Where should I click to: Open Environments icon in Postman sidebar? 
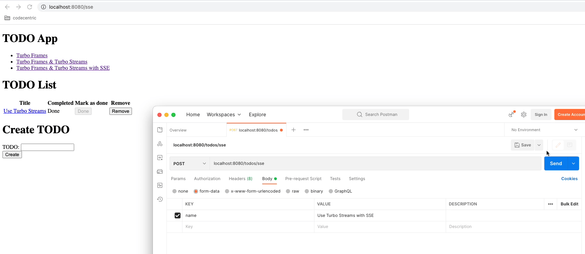click(160, 158)
